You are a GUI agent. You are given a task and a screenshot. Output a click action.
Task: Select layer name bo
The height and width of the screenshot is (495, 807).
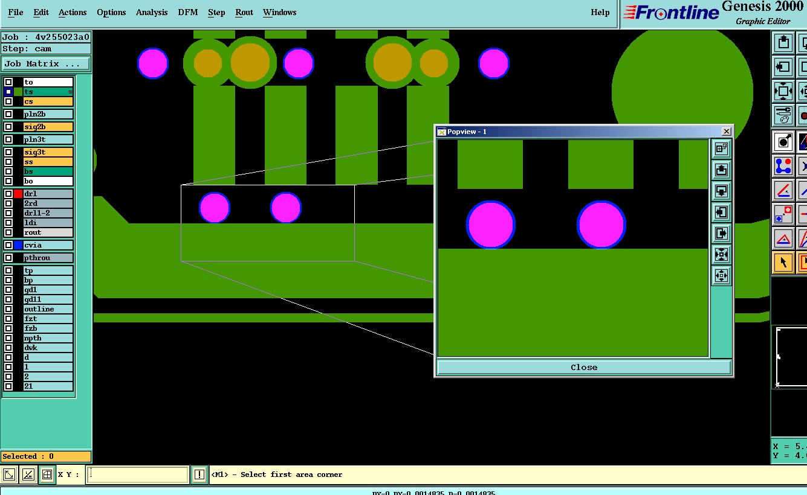click(x=48, y=181)
